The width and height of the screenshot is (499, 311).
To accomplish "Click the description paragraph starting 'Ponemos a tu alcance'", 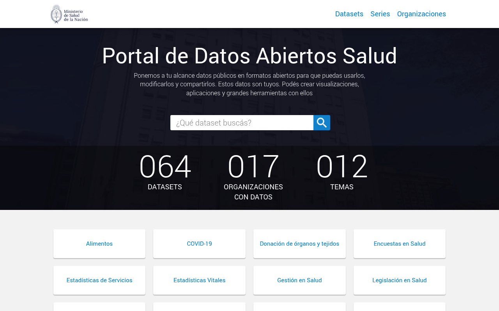I will pyautogui.click(x=249, y=84).
